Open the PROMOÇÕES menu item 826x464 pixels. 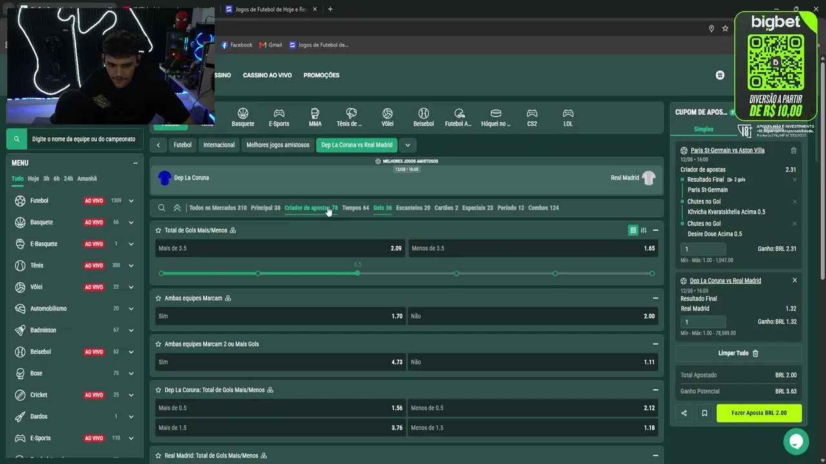[x=321, y=75]
